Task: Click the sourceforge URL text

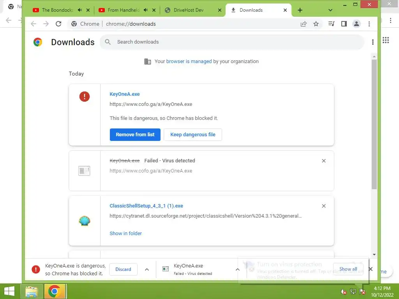Action: click(x=206, y=216)
